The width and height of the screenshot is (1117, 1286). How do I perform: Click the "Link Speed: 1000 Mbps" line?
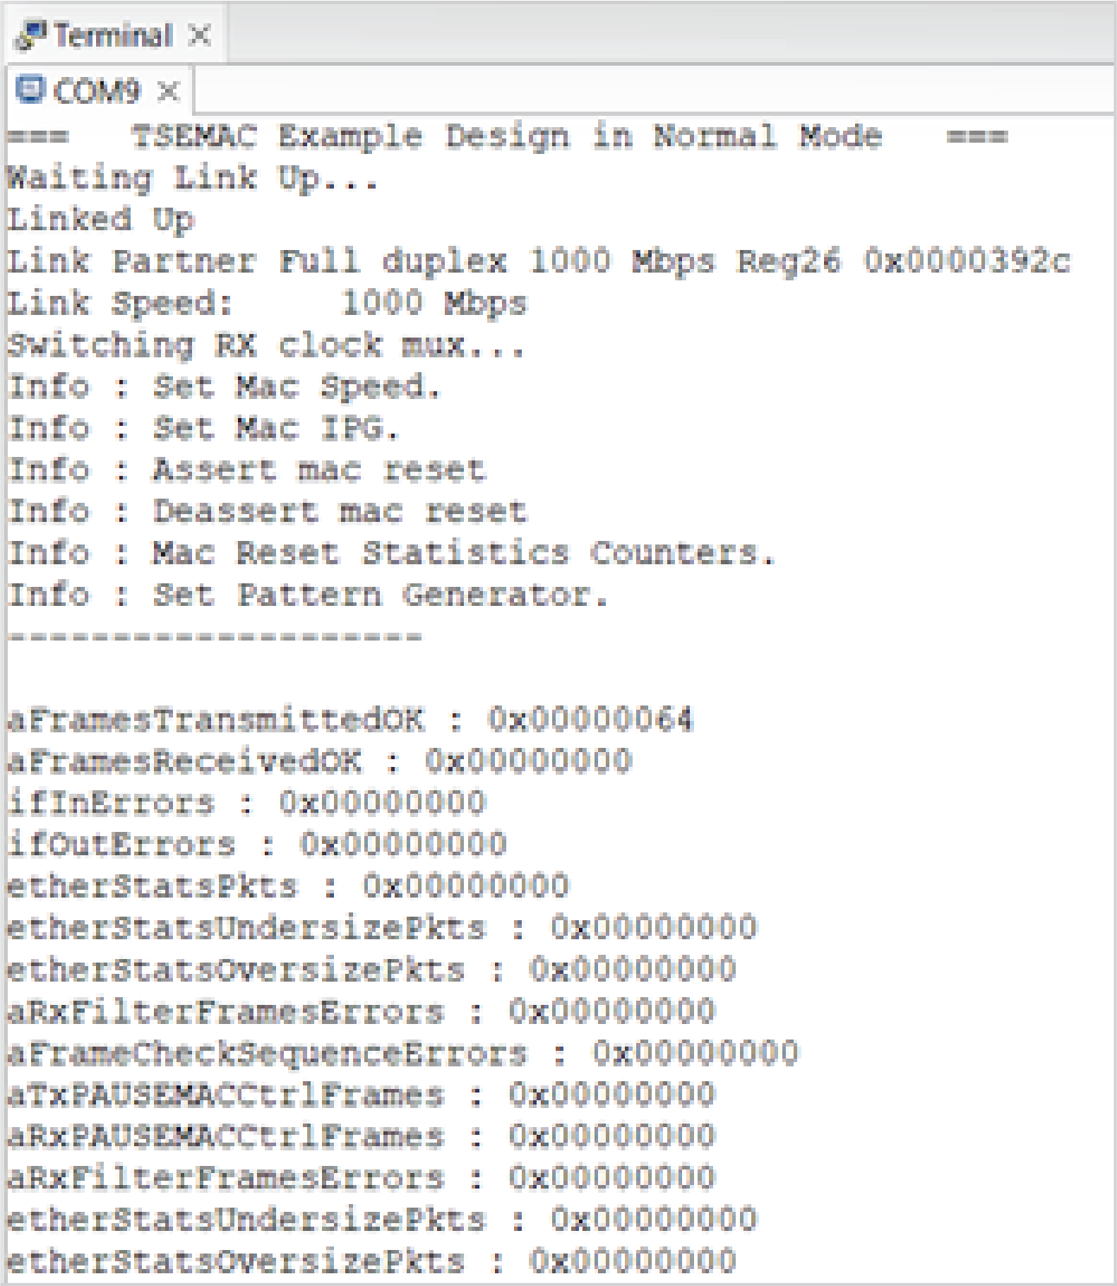point(267,304)
